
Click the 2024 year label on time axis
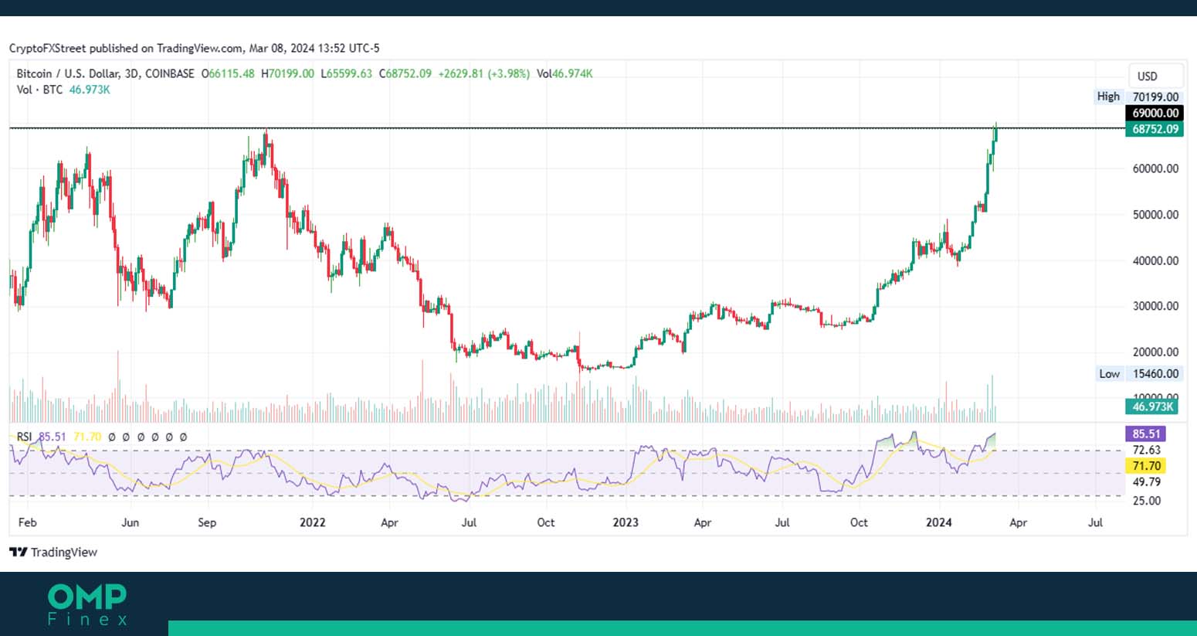point(938,522)
